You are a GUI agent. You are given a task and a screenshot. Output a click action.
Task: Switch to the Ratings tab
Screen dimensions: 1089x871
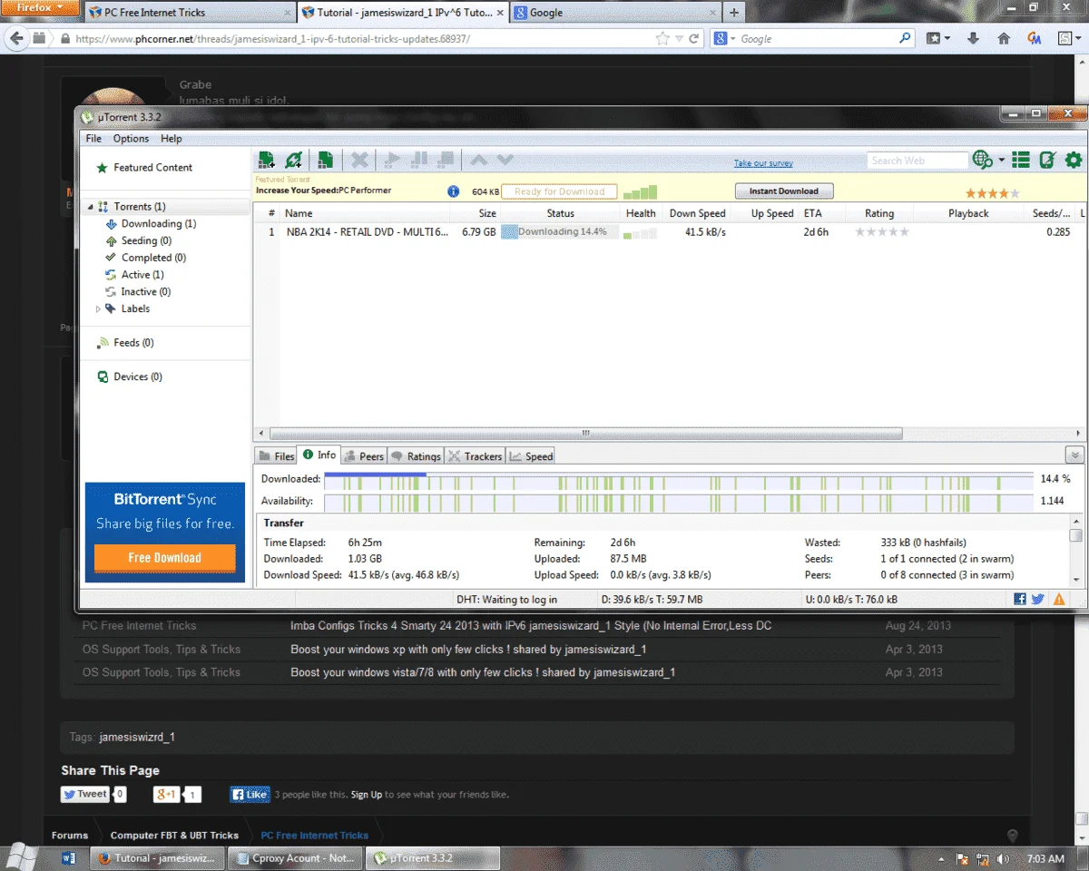[x=416, y=456]
